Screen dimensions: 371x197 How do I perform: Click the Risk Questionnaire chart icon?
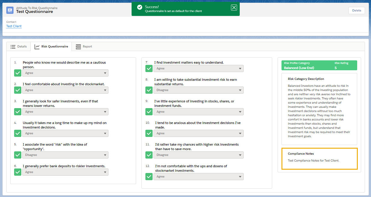click(x=37, y=47)
